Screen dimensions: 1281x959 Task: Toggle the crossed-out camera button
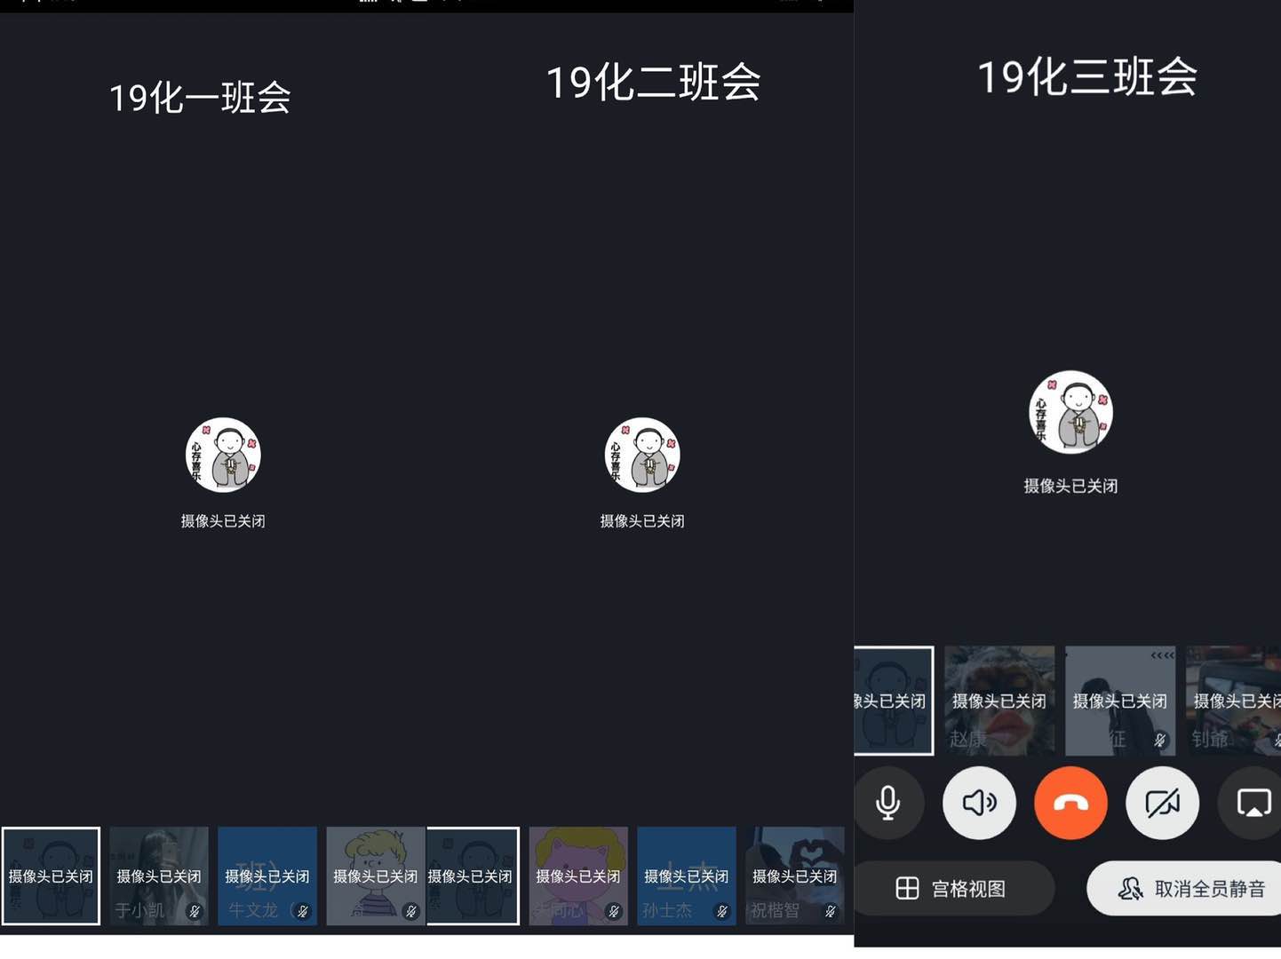pos(1162,803)
